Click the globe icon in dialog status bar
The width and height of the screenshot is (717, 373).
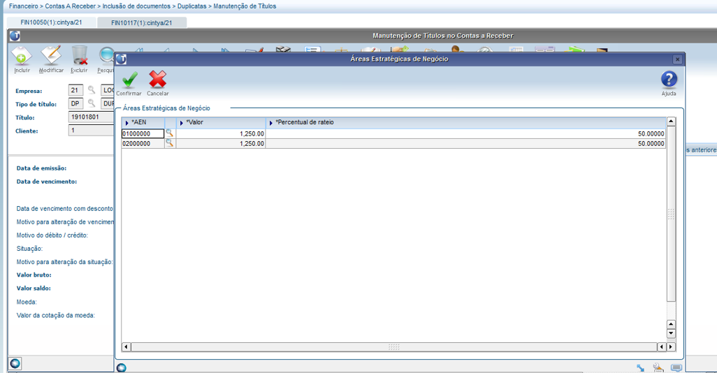click(121, 367)
